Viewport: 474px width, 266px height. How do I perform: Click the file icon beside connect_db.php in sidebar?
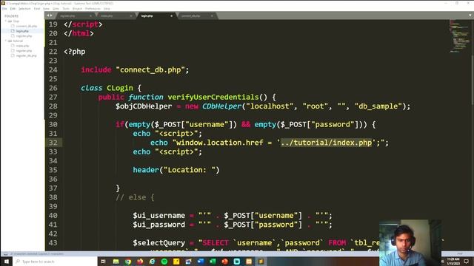coord(13,27)
